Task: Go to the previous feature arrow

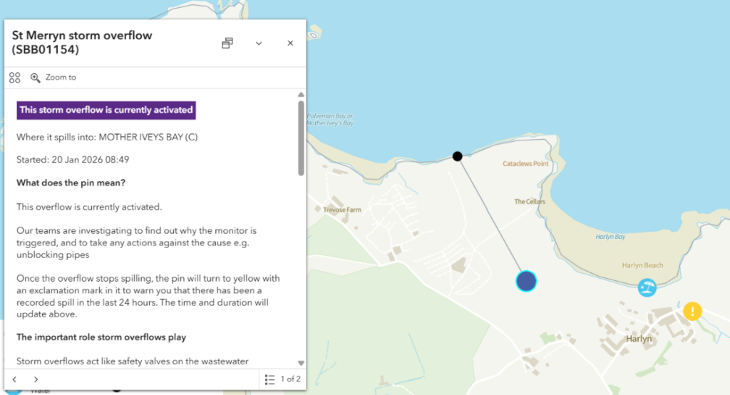Action: 15,379
